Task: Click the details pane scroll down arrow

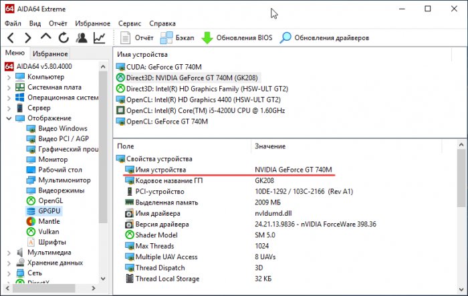Action: 461,289
